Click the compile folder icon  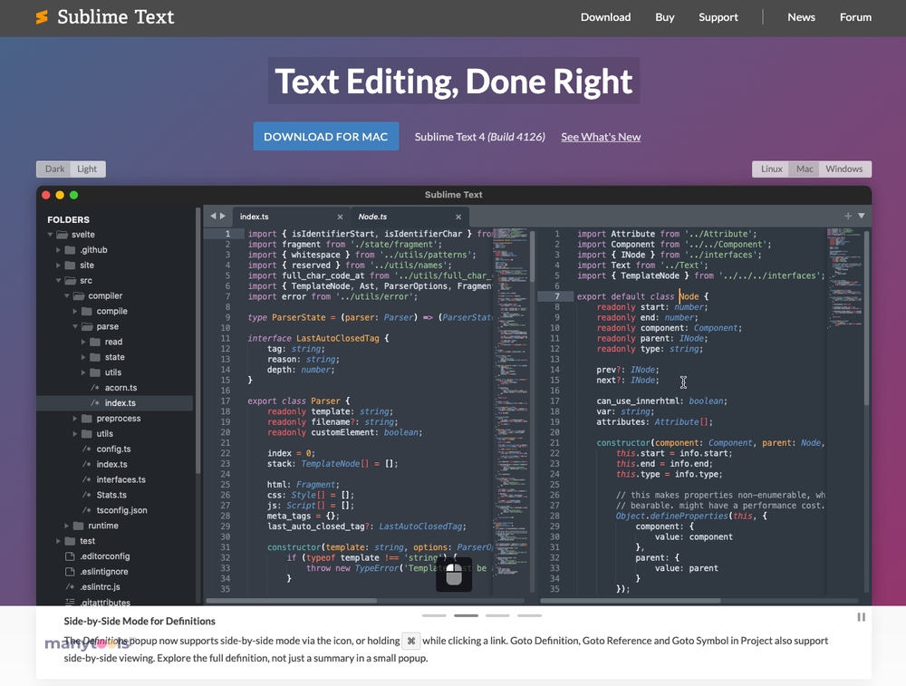click(x=87, y=311)
